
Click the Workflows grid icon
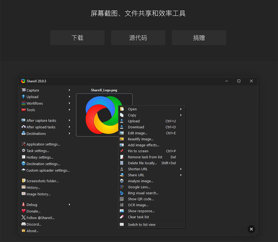tap(23, 103)
